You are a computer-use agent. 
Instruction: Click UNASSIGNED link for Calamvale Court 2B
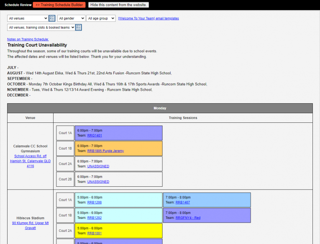(98, 182)
